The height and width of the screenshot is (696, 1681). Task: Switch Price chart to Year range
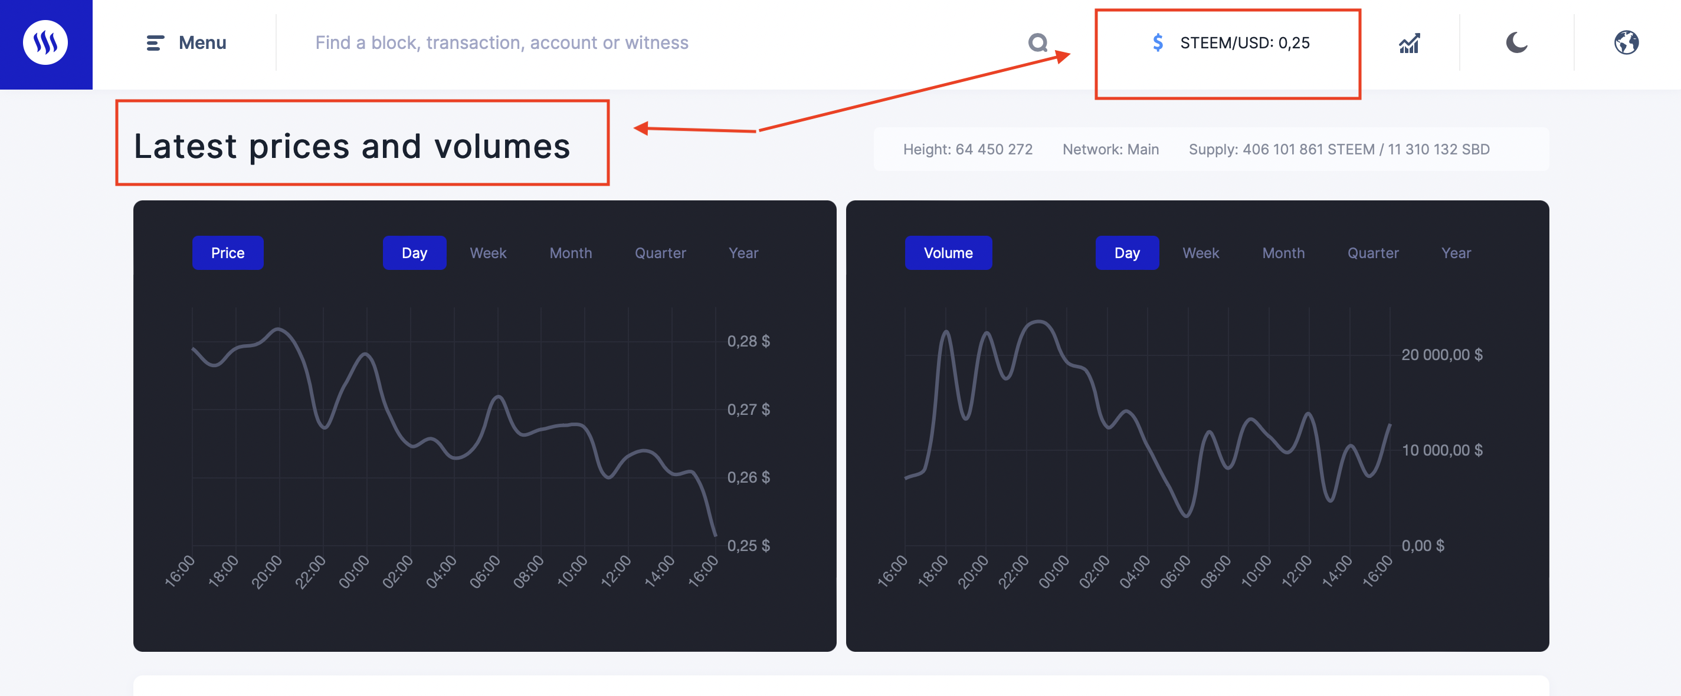743,253
